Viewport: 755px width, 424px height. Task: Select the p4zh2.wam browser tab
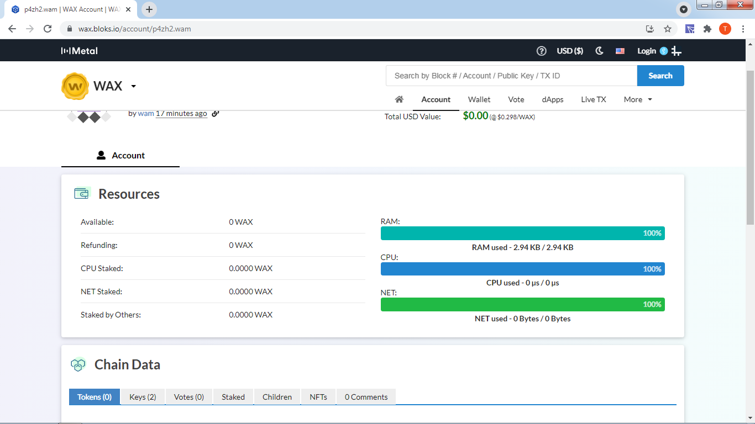(x=72, y=9)
